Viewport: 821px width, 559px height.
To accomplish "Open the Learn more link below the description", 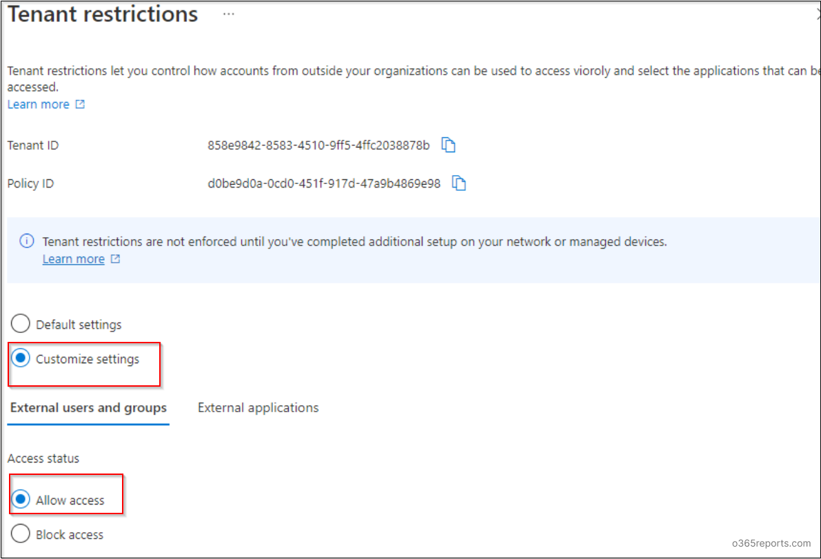I will [39, 104].
